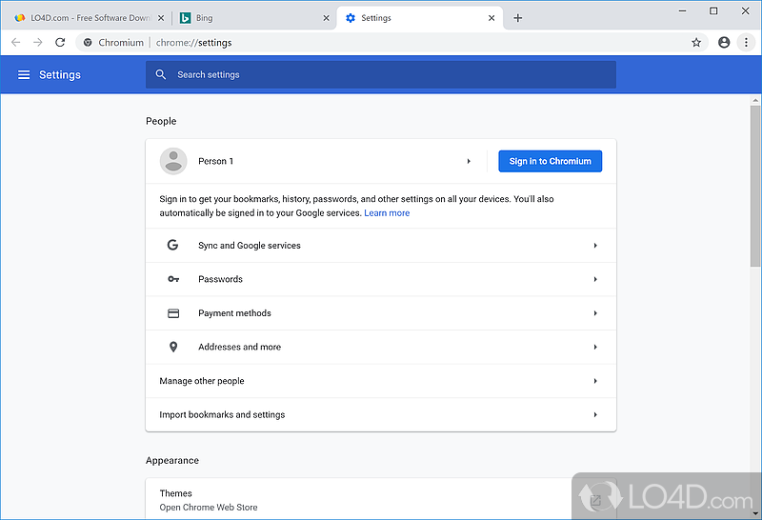The height and width of the screenshot is (520, 762).
Task: Bookmark this page with the star icon
Action: point(696,42)
